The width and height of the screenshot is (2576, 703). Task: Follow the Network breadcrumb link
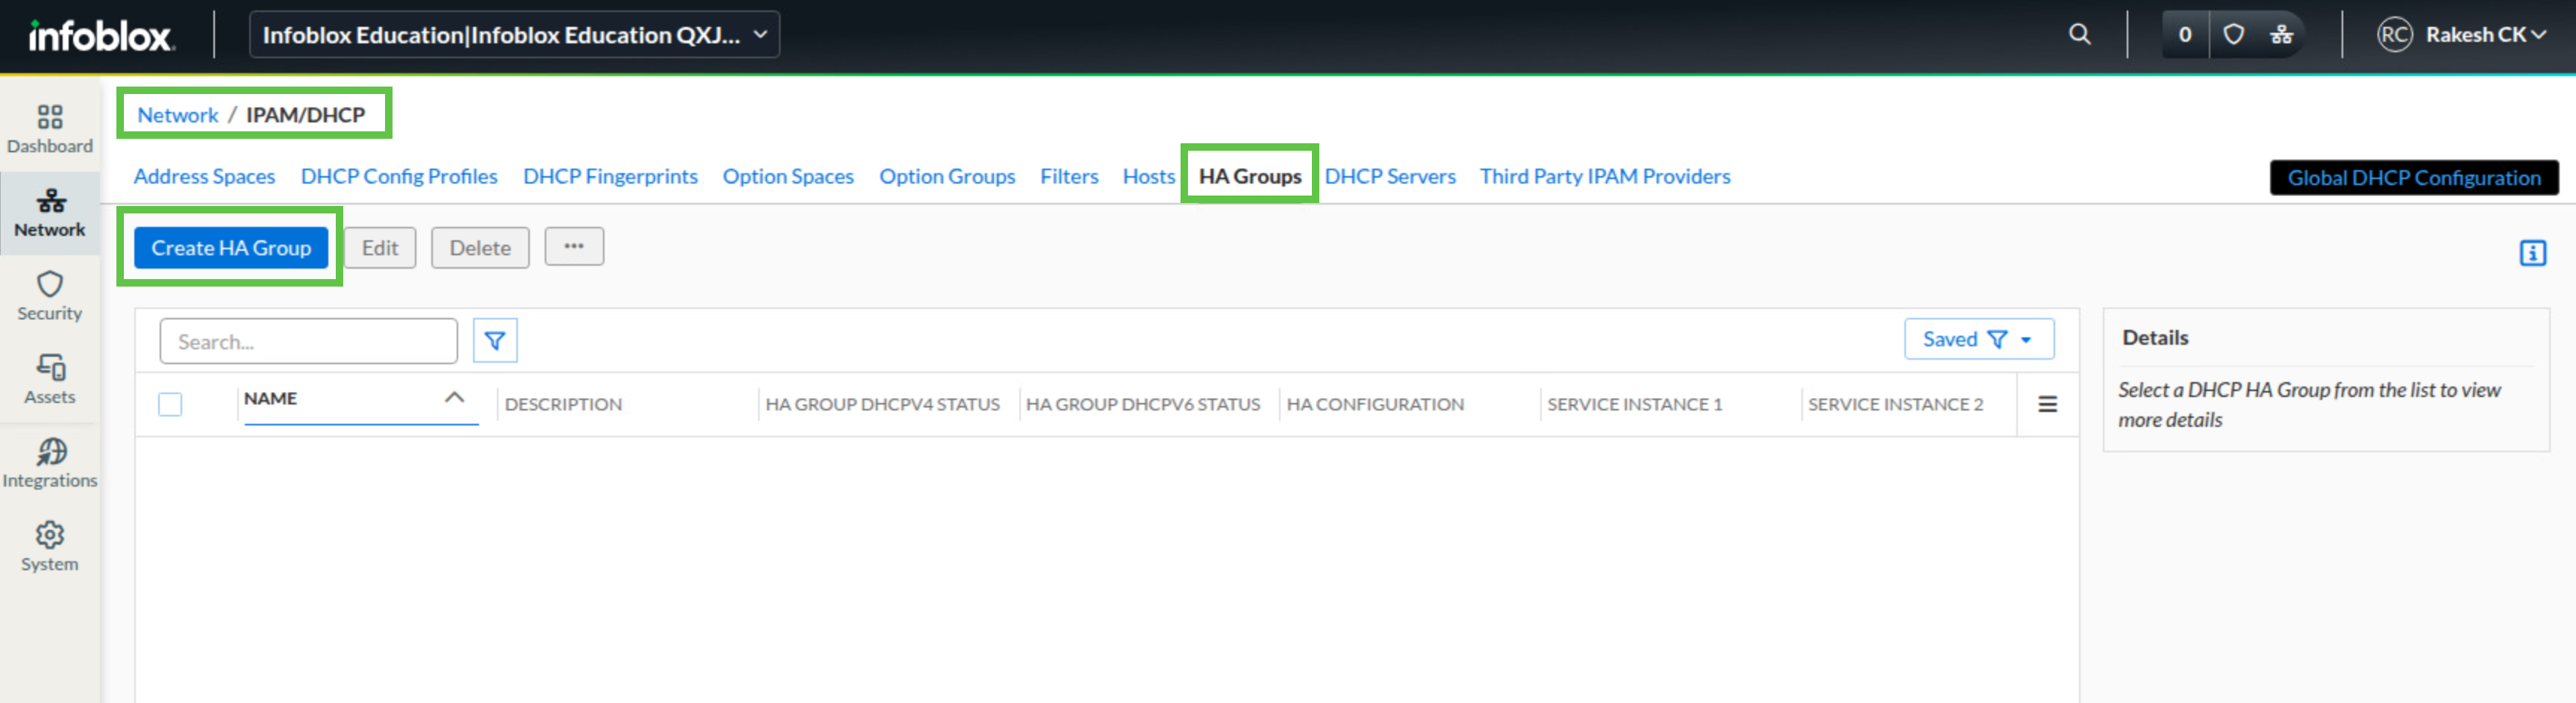tap(177, 115)
